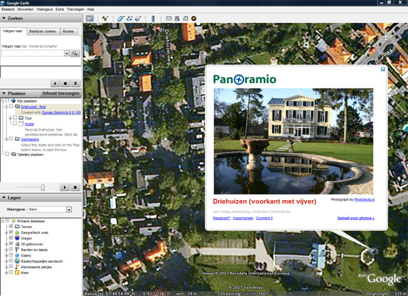Open the Weergave Kern dropdown
The width and height of the screenshot is (408, 296).
(69, 210)
